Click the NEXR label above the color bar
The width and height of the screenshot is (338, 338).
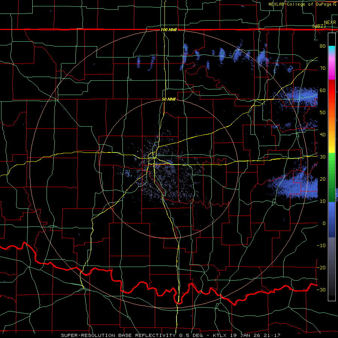(x=330, y=23)
